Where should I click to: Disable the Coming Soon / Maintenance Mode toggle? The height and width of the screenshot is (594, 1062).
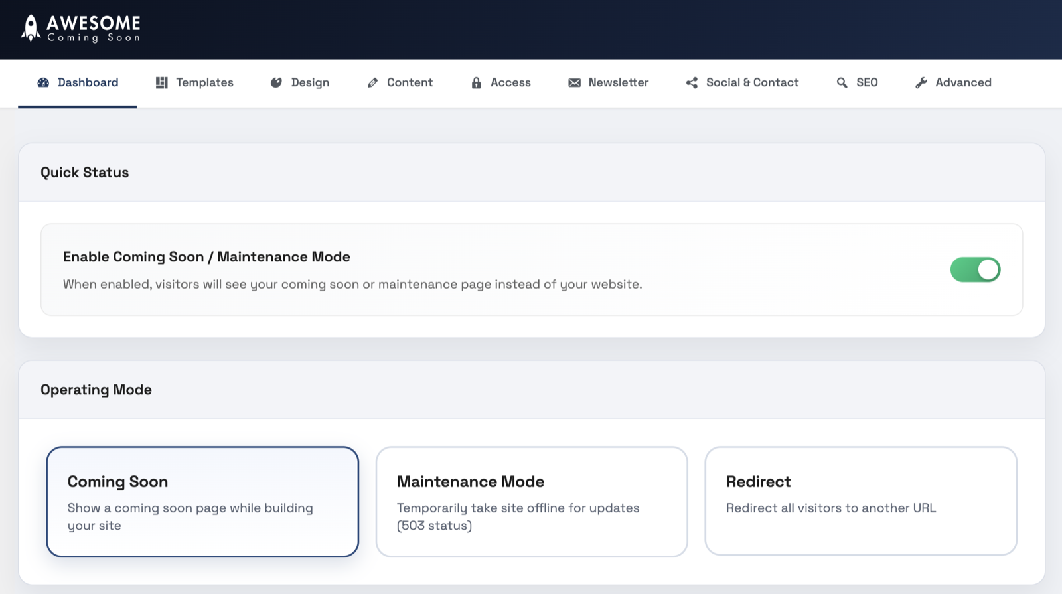(975, 269)
